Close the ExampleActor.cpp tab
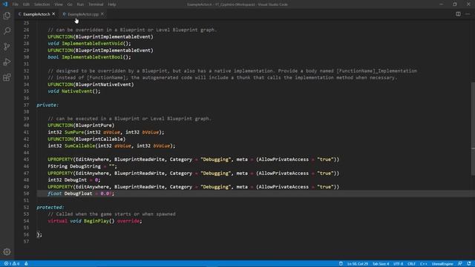 [x=102, y=14]
